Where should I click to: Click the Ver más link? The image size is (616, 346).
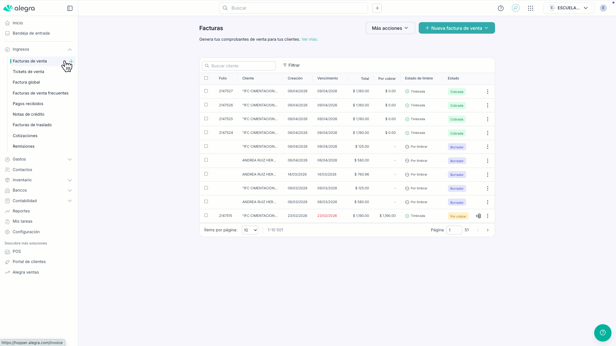pos(309,39)
